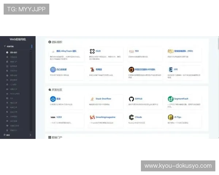Click the CNode hexagon icon
This screenshot has height=175, width=219.
[x=131, y=117]
